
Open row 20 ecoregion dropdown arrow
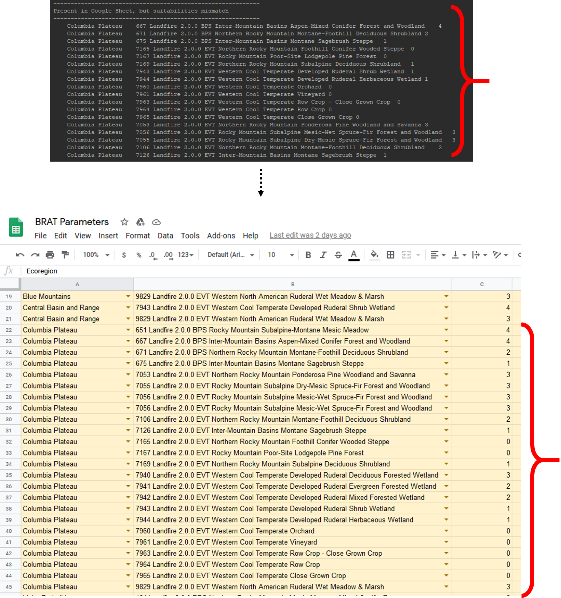[x=128, y=308]
